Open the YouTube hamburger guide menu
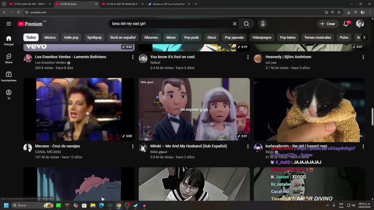 (x=9, y=24)
